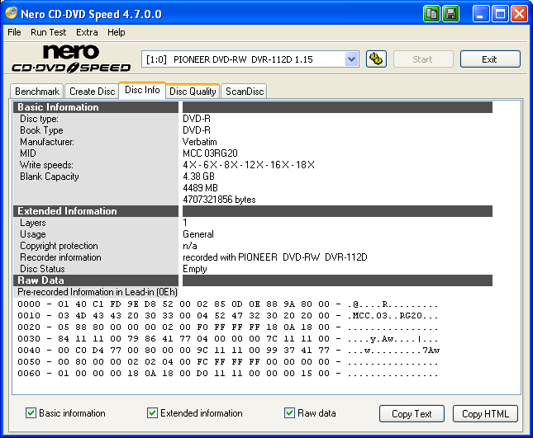This screenshot has height=438, width=533.
Task: Expand the PIONEER DVD-RW drive dropdown
Action: (351, 59)
